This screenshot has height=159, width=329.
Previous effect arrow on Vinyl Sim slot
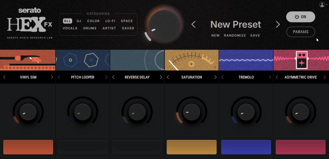(x=4, y=77)
